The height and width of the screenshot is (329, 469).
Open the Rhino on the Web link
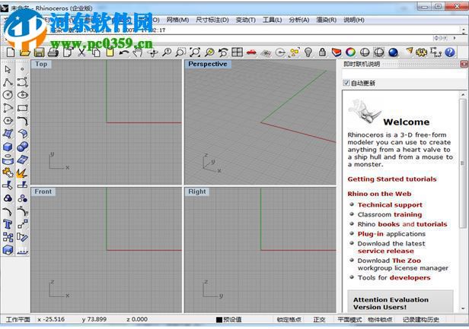pos(379,194)
